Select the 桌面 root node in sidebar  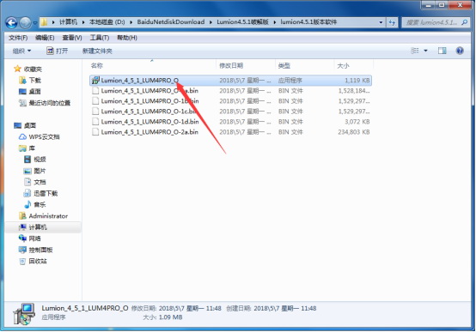tap(25, 125)
